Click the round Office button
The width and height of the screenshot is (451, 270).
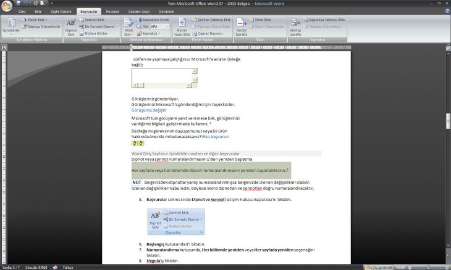click(7, 6)
